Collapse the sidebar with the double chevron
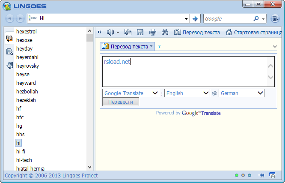Image resolution: width=285 pixels, height=183 pixels. [99, 32]
